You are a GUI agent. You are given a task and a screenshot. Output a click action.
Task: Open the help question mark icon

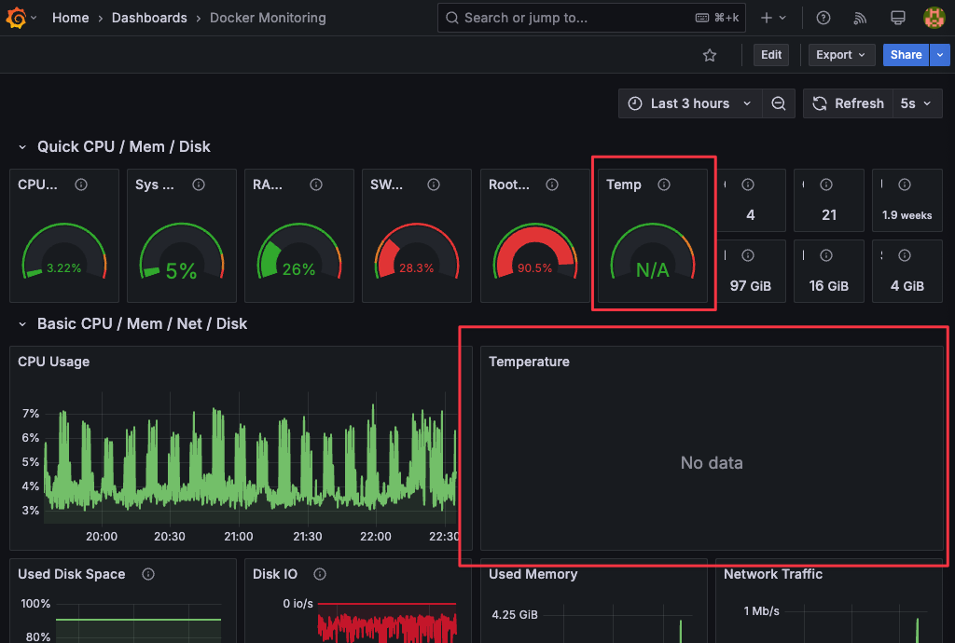click(823, 18)
